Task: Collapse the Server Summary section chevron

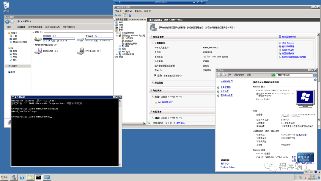Action: tap(151, 37)
